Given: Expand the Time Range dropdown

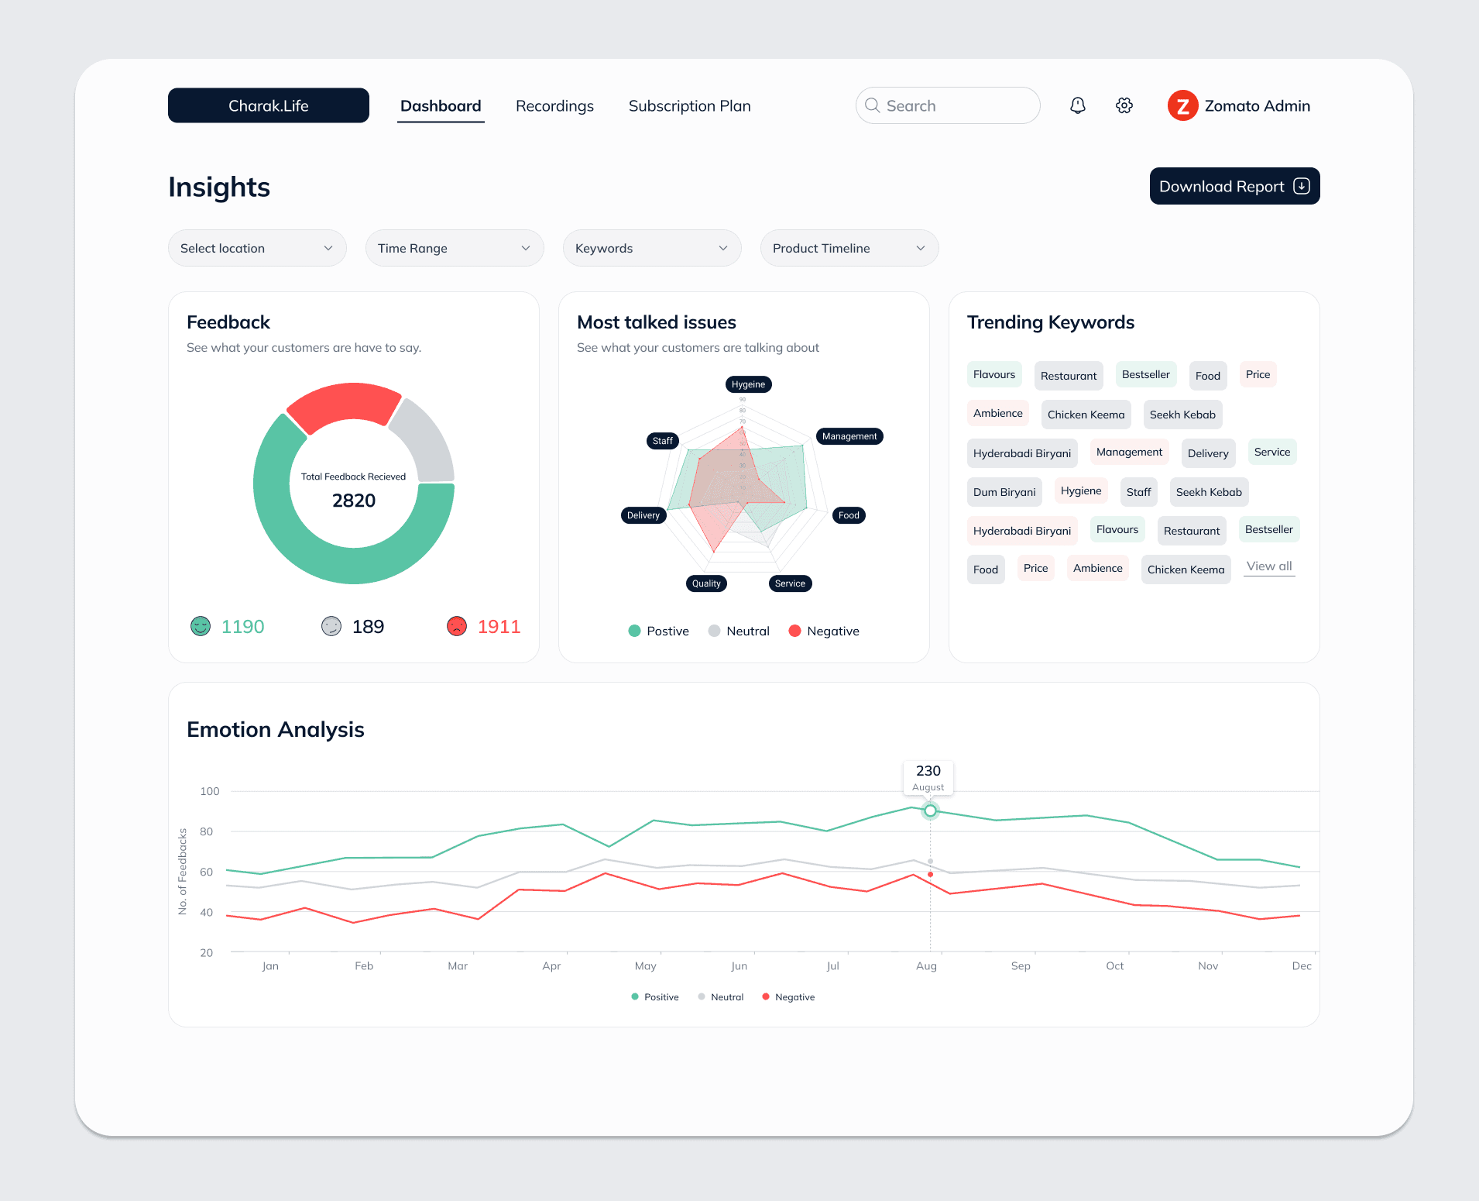Looking at the screenshot, I should (455, 248).
